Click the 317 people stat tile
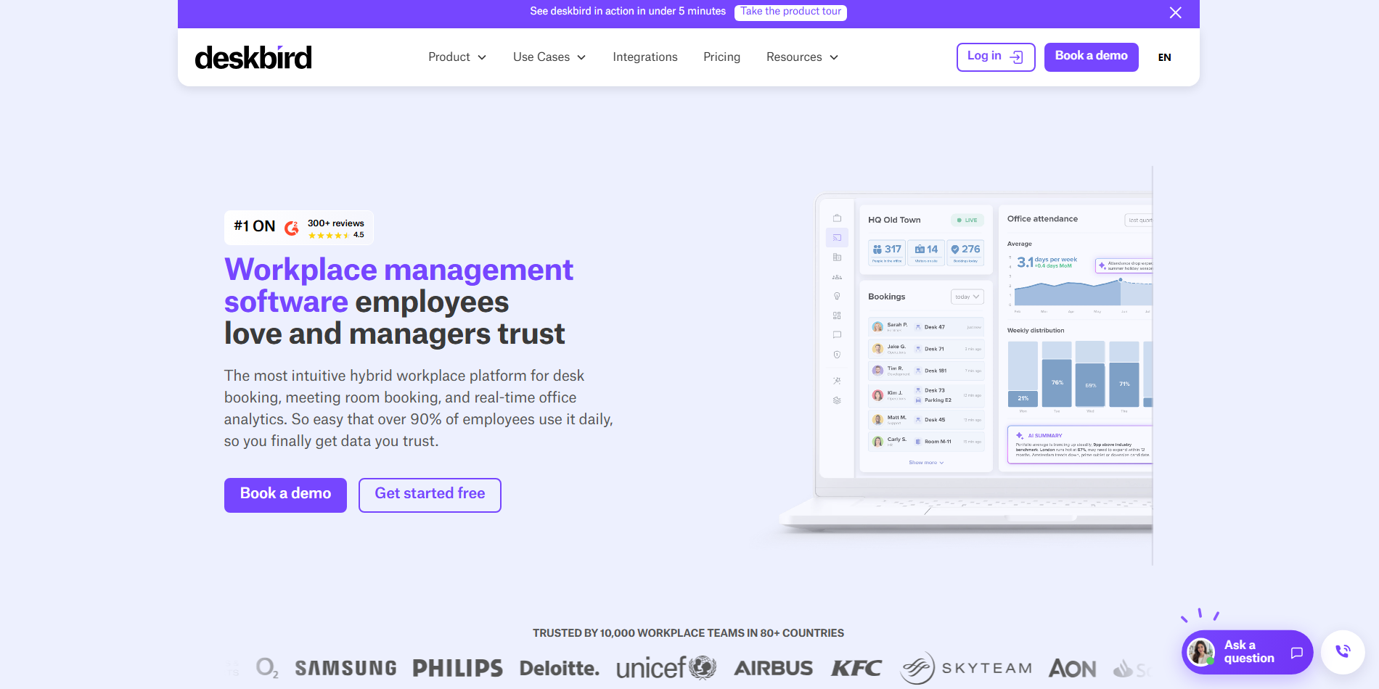This screenshot has width=1379, height=689. [x=887, y=252]
